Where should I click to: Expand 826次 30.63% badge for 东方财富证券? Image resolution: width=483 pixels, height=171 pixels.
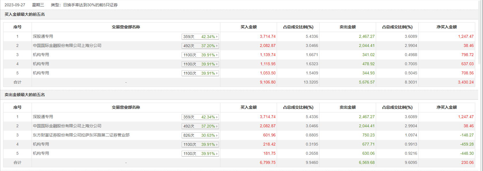pyautogui.click(x=200, y=135)
